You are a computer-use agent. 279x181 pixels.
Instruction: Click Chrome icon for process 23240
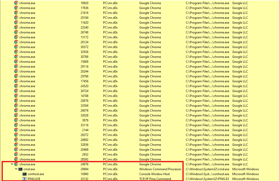[x=16, y=28]
